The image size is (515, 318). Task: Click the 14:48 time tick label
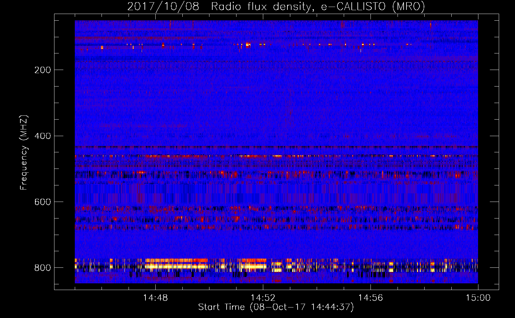coord(155,298)
